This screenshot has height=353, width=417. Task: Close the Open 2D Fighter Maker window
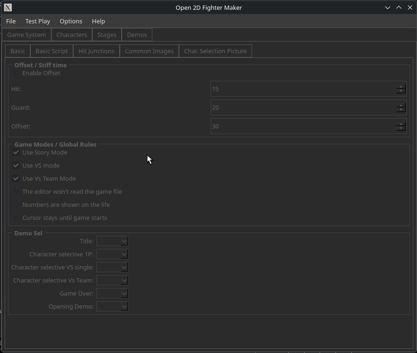[410, 7]
